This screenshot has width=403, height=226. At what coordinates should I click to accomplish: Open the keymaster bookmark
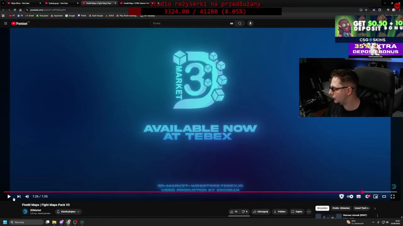[57, 16]
